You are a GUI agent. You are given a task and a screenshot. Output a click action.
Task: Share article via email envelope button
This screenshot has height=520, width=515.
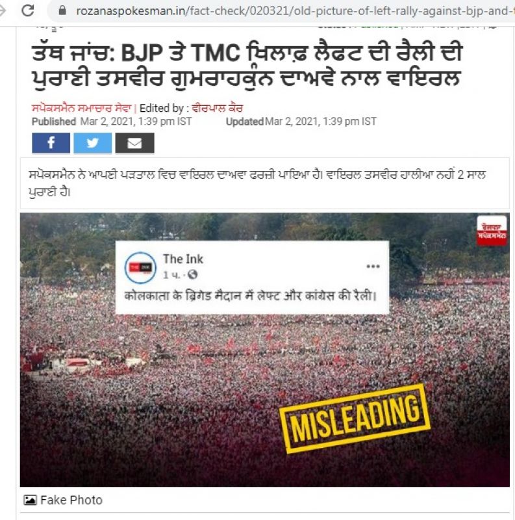134,143
